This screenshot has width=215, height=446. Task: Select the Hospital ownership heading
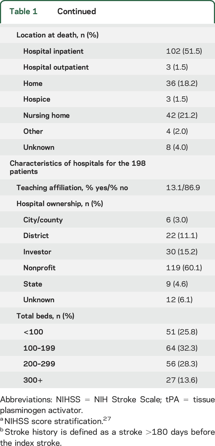point(60,204)
